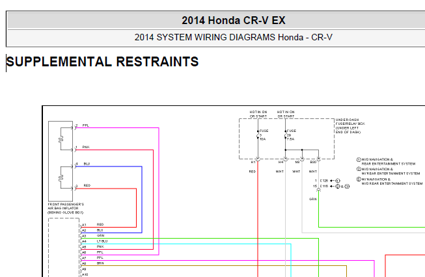Image resolution: width=425 pixels, height=277 pixels.
Task: Click the circled 2 next to C116
Action: tap(338, 186)
